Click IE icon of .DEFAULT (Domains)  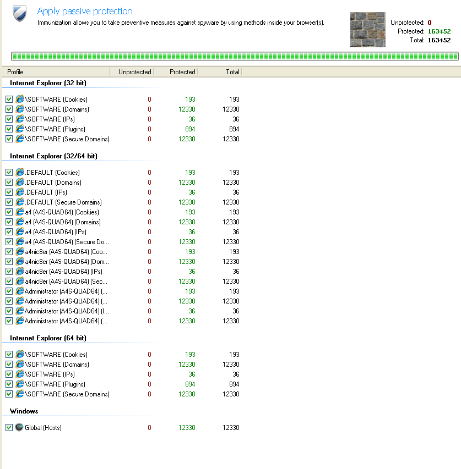(x=20, y=182)
